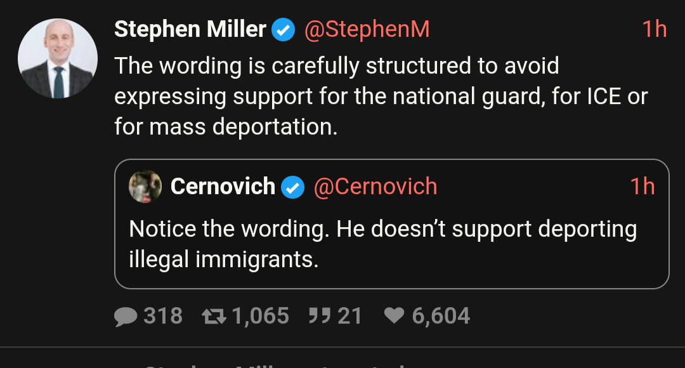Screen dimensions: 685x368
Task: Like the tweet with the heart icon
Action: coord(394,315)
